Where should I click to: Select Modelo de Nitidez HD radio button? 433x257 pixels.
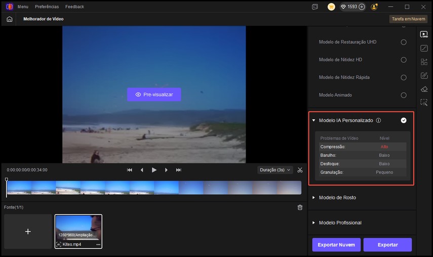click(x=404, y=60)
